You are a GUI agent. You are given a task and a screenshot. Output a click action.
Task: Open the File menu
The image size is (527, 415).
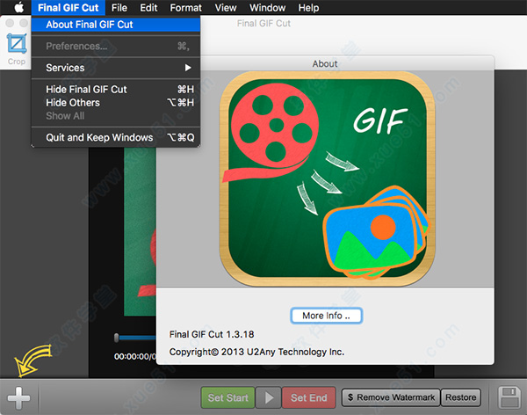(119, 7)
